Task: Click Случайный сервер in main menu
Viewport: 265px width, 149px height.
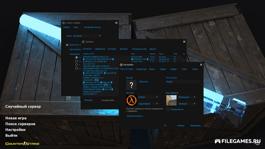Action: point(23,107)
